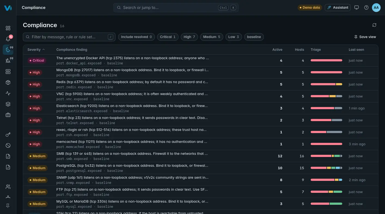Toggle the High severity filter chip
Viewport: 385px width, 214px height.
pos(189,37)
